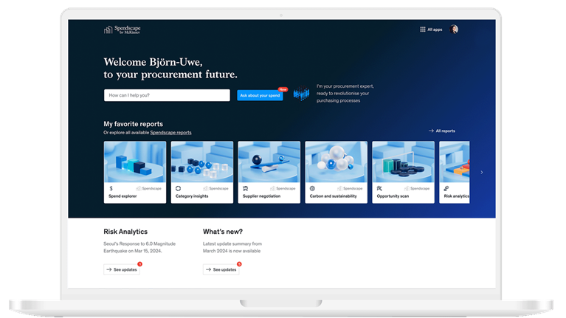Click the dollar icon on Spend explorer card
Screen dimensions: 566x318
click(111, 188)
